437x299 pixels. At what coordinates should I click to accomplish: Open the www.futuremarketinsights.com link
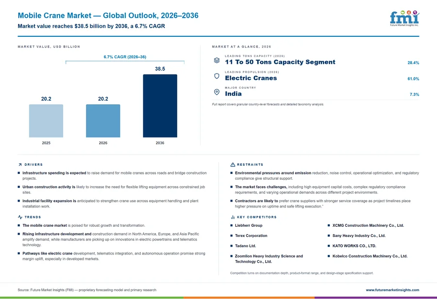tap(392, 290)
